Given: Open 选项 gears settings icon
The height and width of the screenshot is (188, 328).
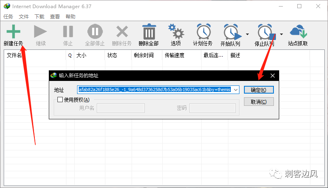Looking at the screenshot, I should tap(176, 32).
